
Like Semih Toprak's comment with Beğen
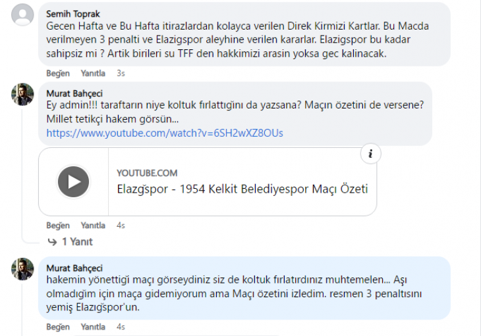pyautogui.click(x=58, y=73)
